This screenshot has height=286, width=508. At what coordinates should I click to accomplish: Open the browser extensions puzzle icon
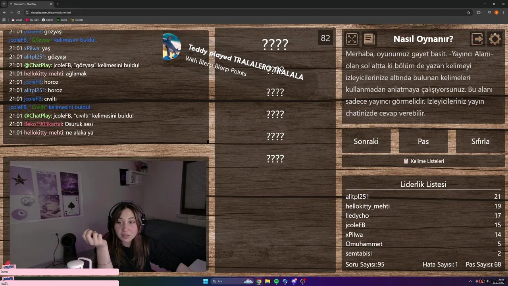pyautogui.click(x=479, y=12)
